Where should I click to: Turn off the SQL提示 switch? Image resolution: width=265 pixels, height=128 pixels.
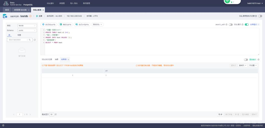point(247,24)
